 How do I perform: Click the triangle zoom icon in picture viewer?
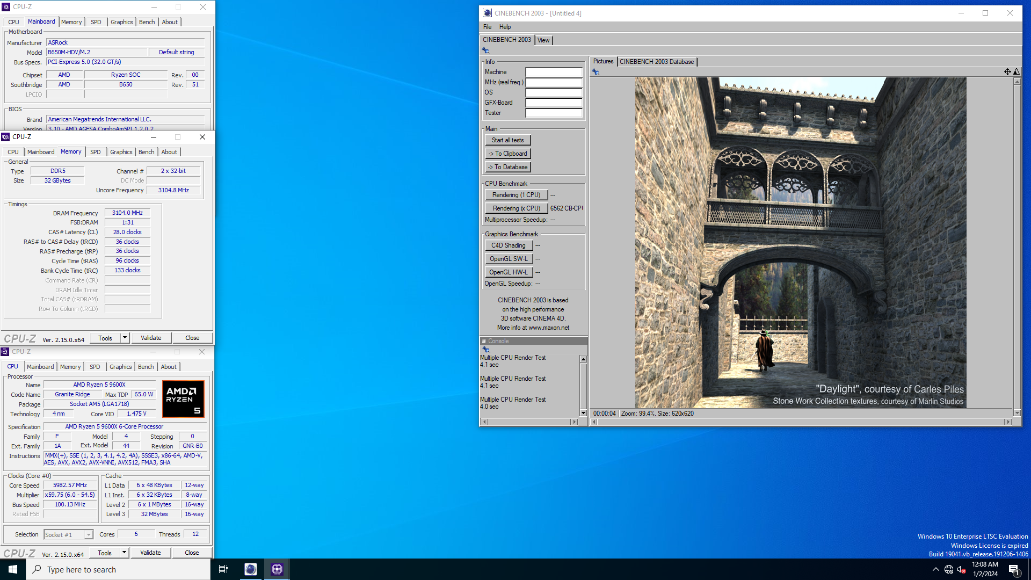click(1017, 71)
